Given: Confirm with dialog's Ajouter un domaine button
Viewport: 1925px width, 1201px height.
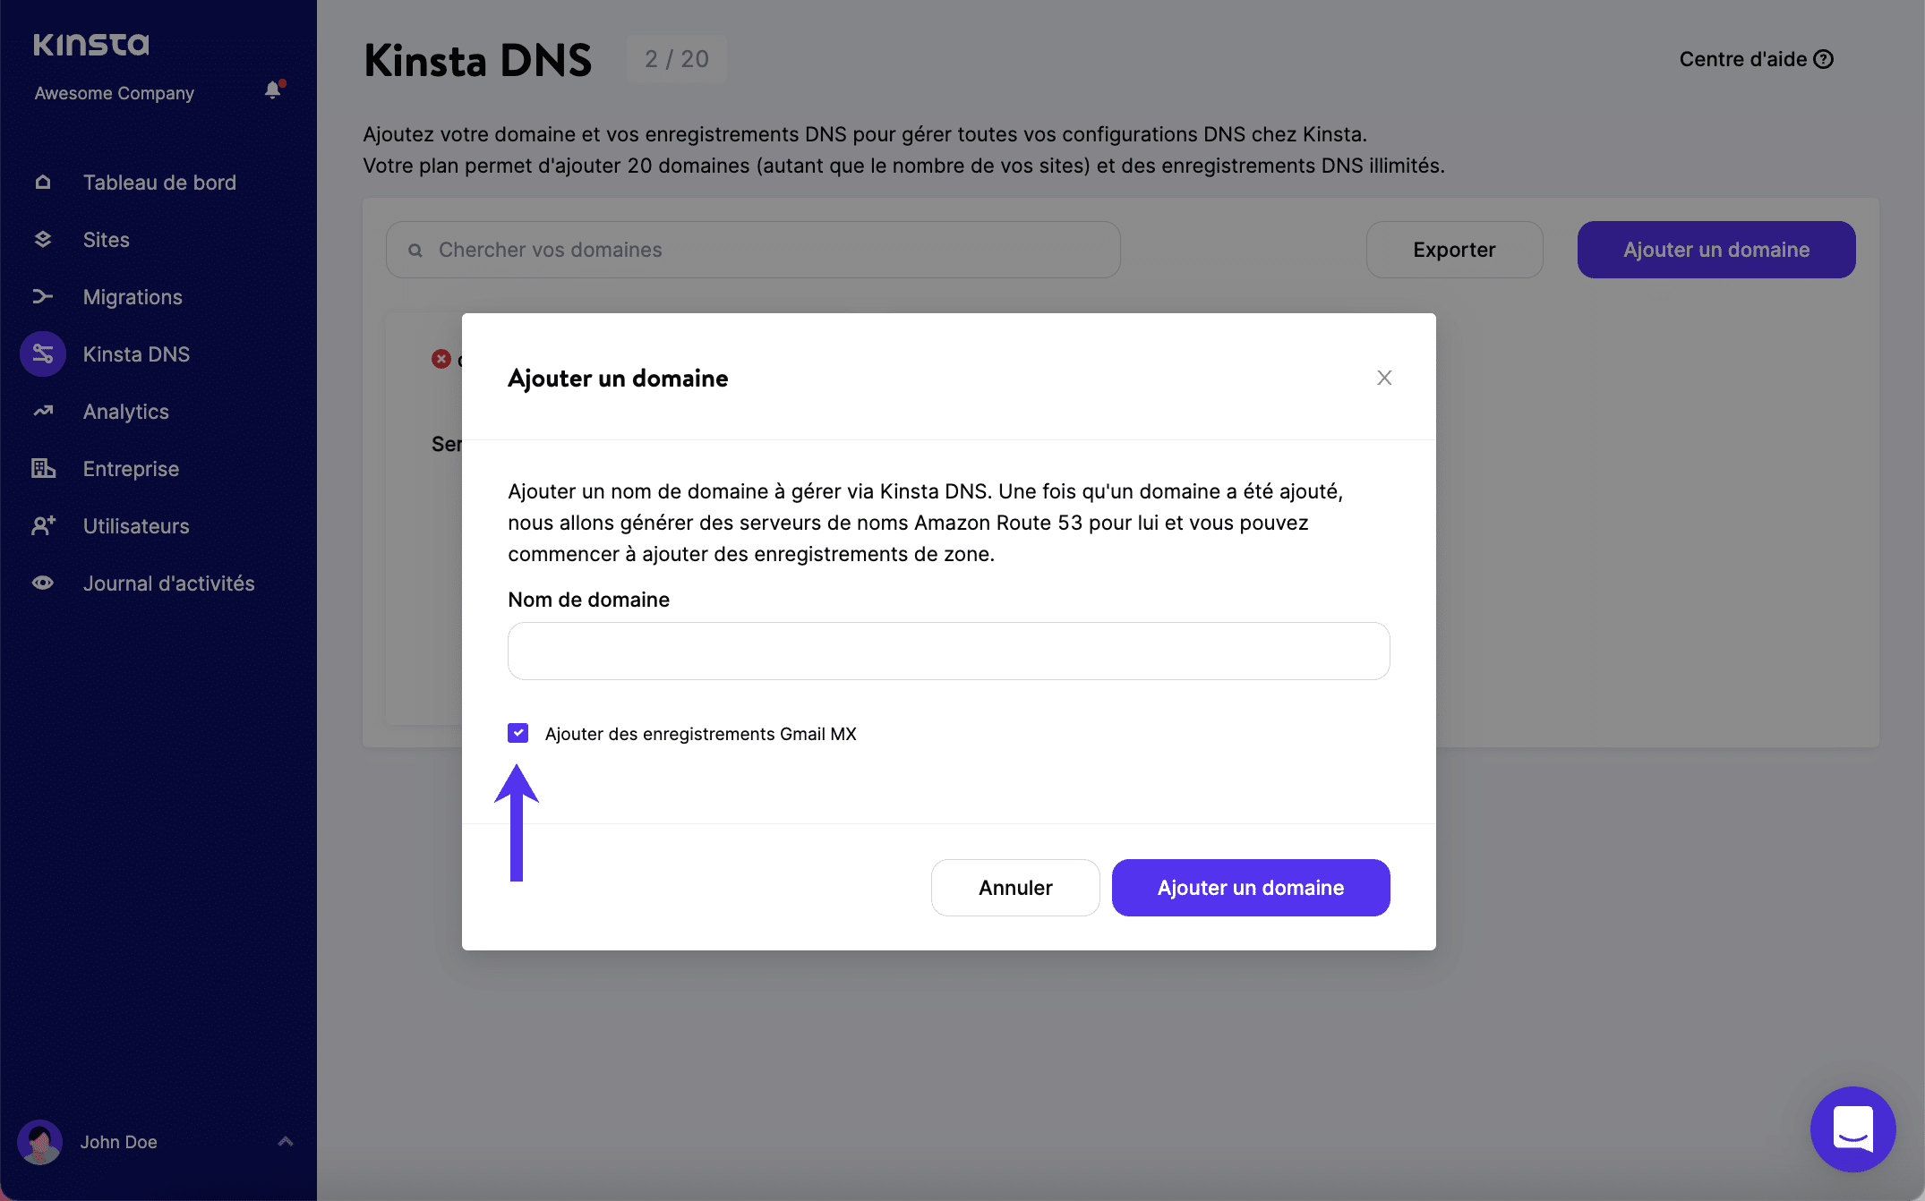Looking at the screenshot, I should pos(1250,888).
